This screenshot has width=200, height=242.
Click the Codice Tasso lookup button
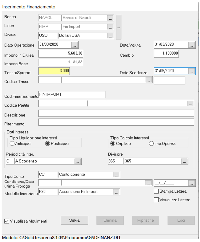pos(148,80)
